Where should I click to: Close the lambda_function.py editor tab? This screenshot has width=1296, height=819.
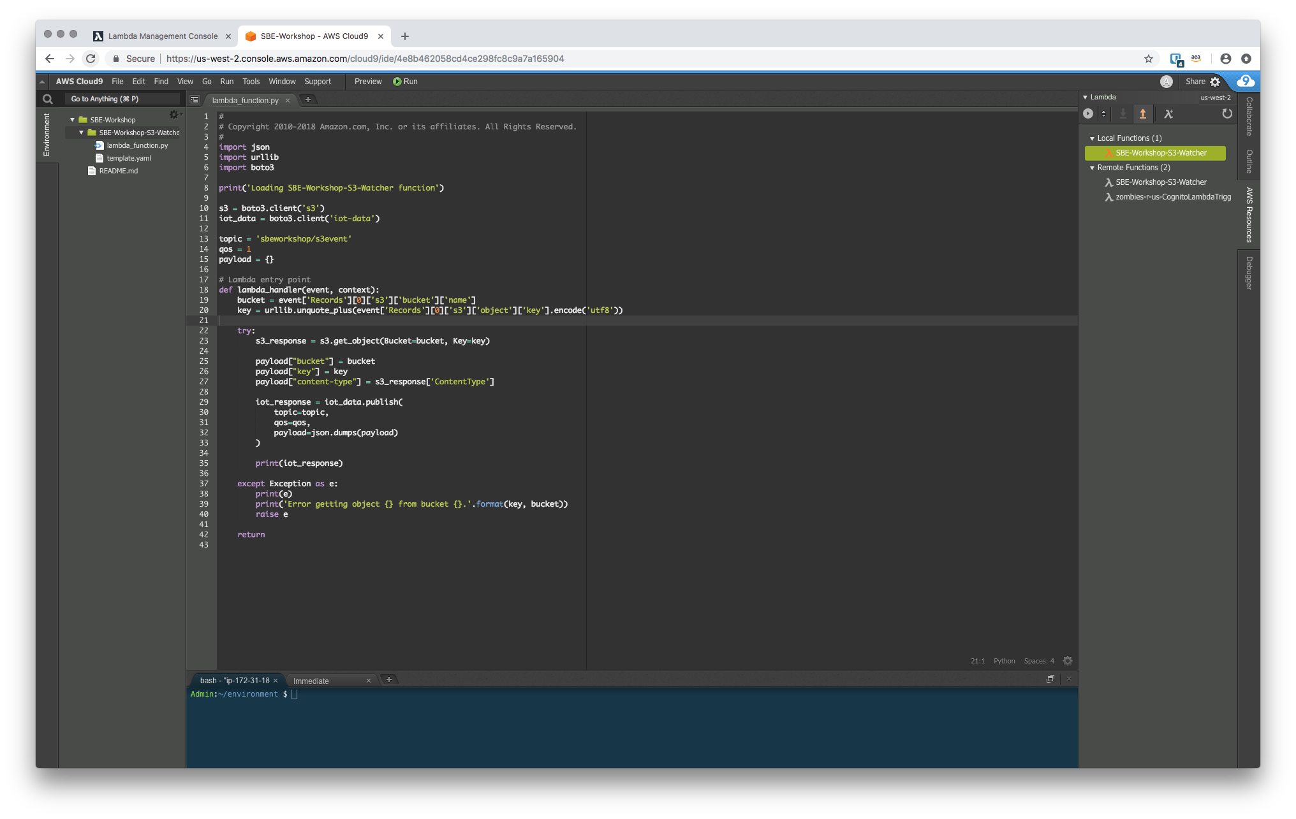pos(288,100)
